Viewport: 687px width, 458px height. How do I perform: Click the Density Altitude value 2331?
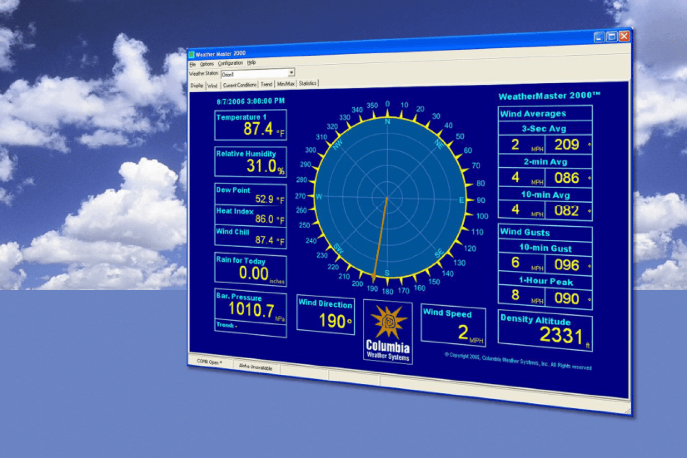[x=561, y=336]
